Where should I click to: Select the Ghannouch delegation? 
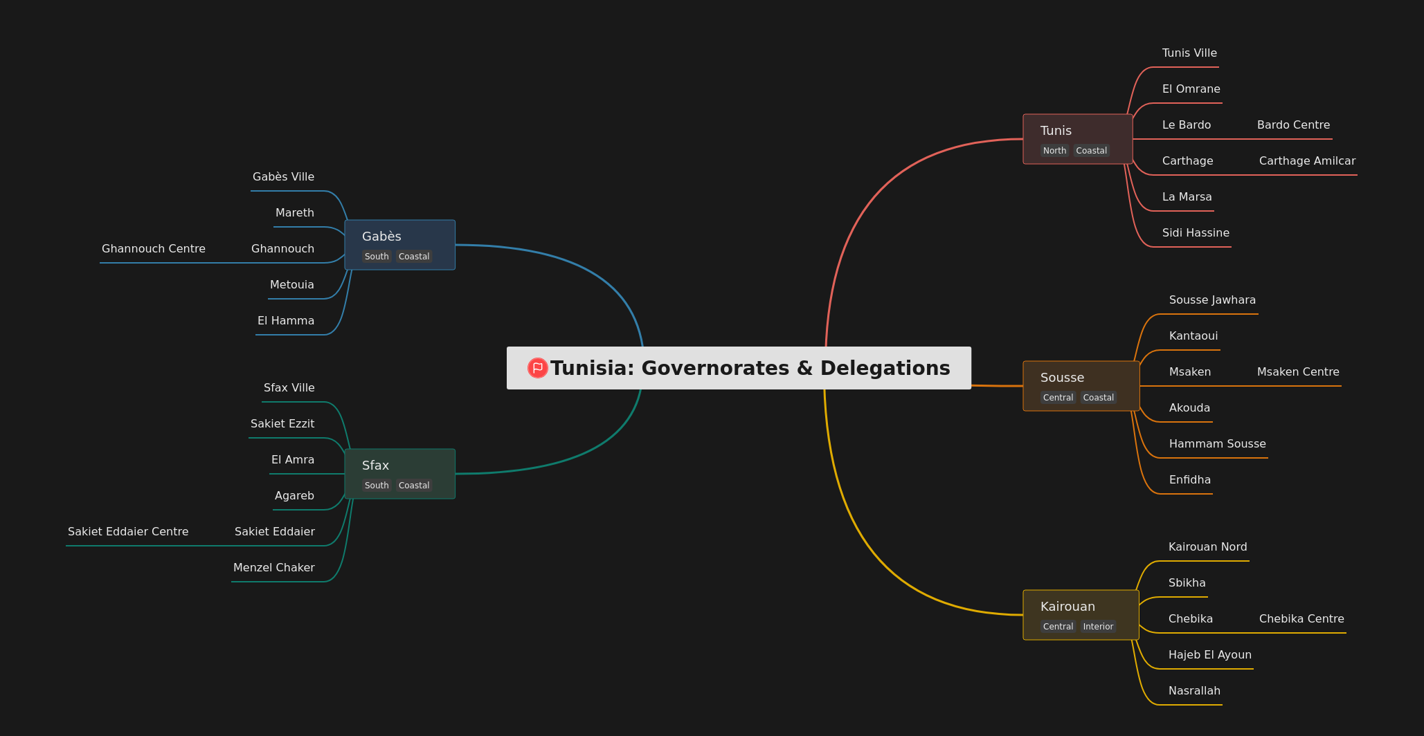coord(282,249)
